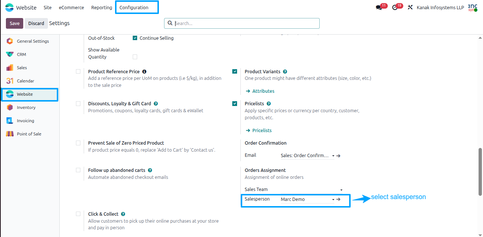
Task: Open the Configuration menu
Action: [x=134, y=7]
